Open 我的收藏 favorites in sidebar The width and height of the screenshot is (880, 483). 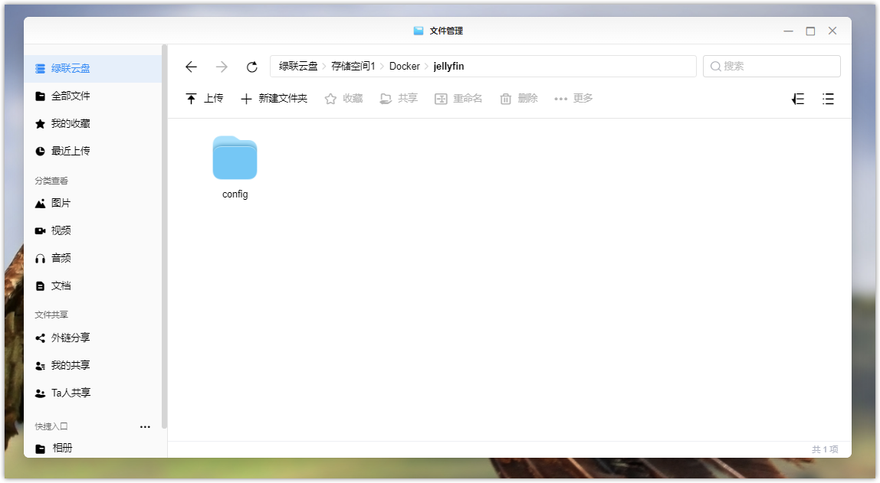[x=93, y=123]
